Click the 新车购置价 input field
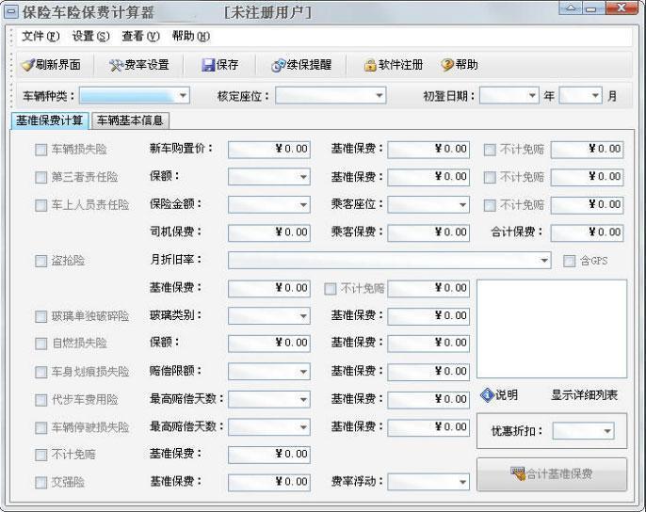The image size is (646, 512). click(x=269, y=149)
